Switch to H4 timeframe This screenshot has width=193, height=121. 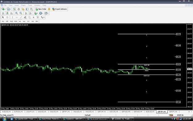(x=24, y=21)
